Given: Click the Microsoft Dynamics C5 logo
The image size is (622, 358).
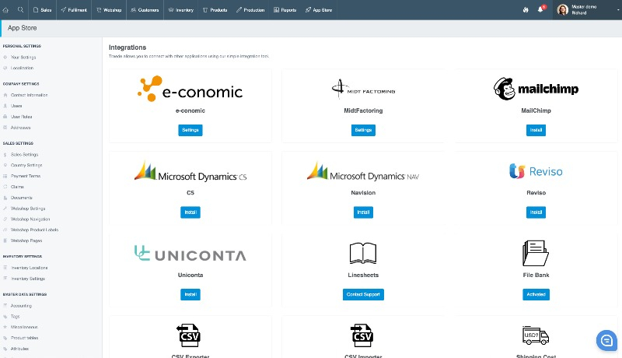Looking at the screenshot, I should pos(190,171).
